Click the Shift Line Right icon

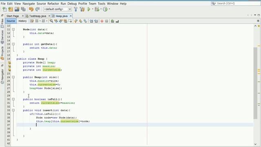pos(96,21)
